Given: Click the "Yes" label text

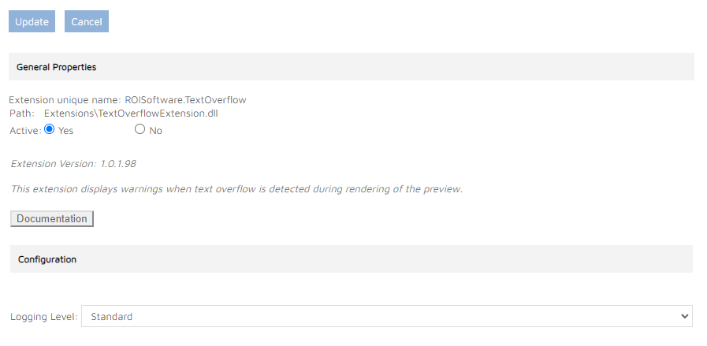Looking at the screenshot, I should (x=66, y=131).
